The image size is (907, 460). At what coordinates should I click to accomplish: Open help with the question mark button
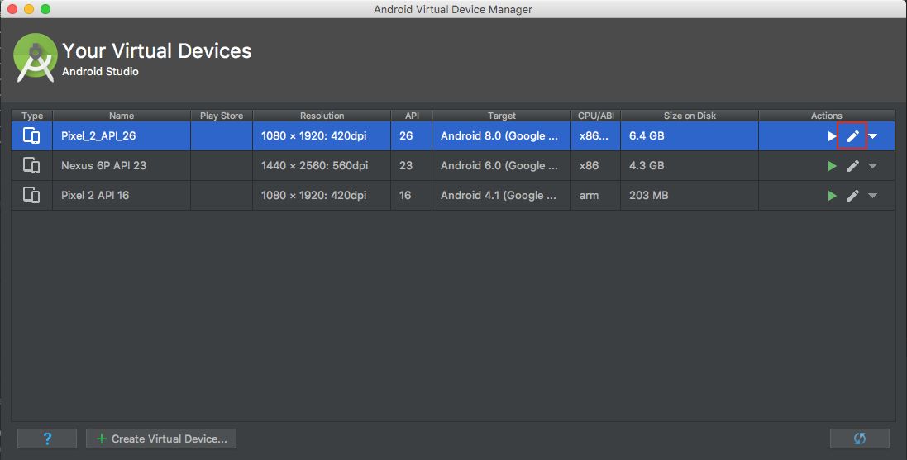[47, 439]
